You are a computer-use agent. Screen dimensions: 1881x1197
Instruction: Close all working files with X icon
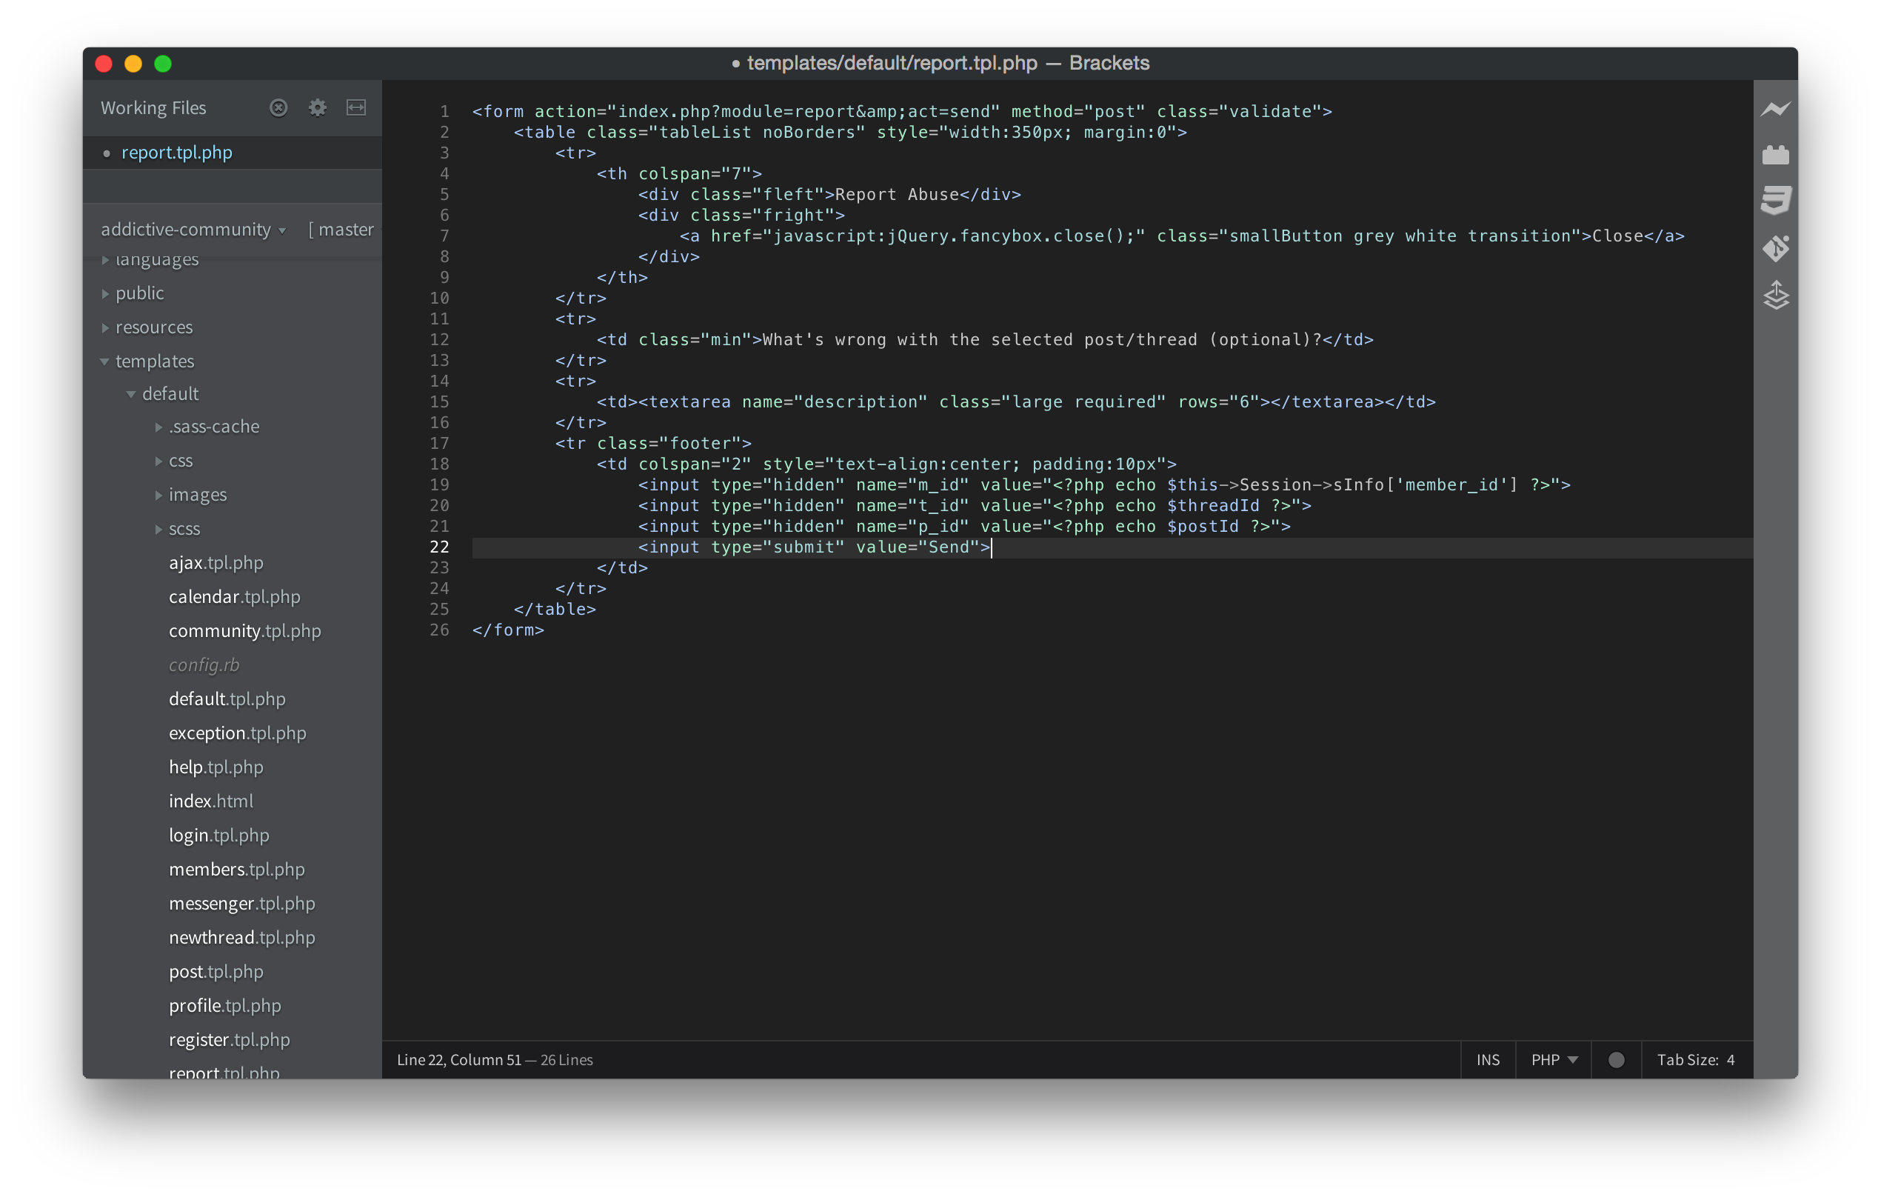point(278,108)
